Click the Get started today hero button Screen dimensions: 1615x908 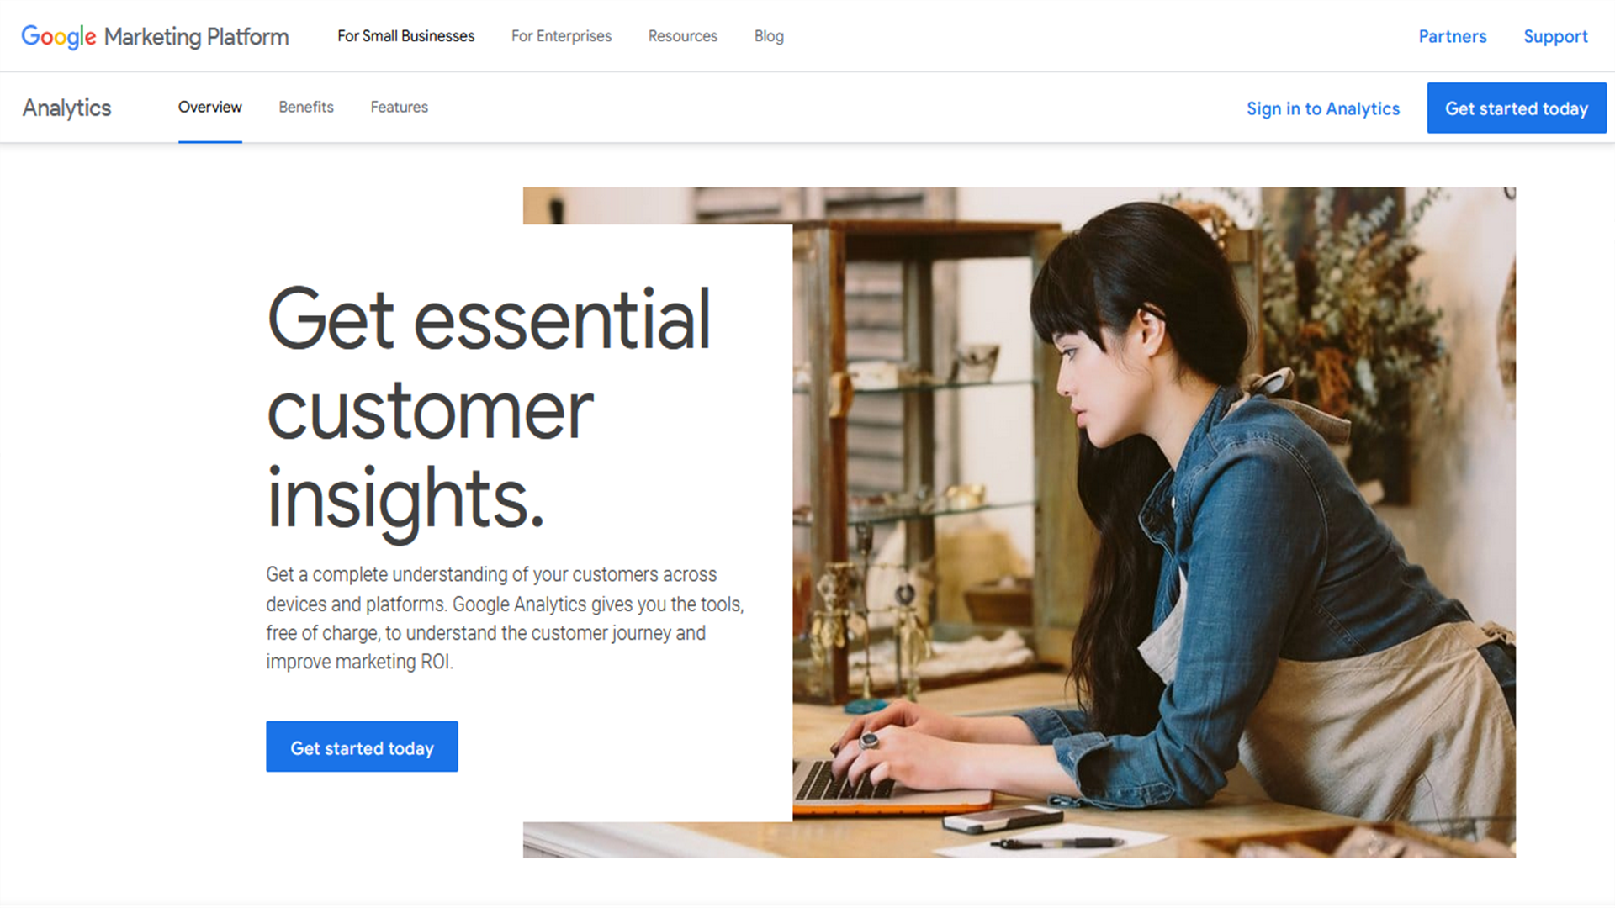pyautogui.click(x=362, y=747)
